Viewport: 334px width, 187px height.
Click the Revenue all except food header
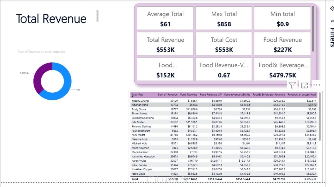tap(301, 95)
